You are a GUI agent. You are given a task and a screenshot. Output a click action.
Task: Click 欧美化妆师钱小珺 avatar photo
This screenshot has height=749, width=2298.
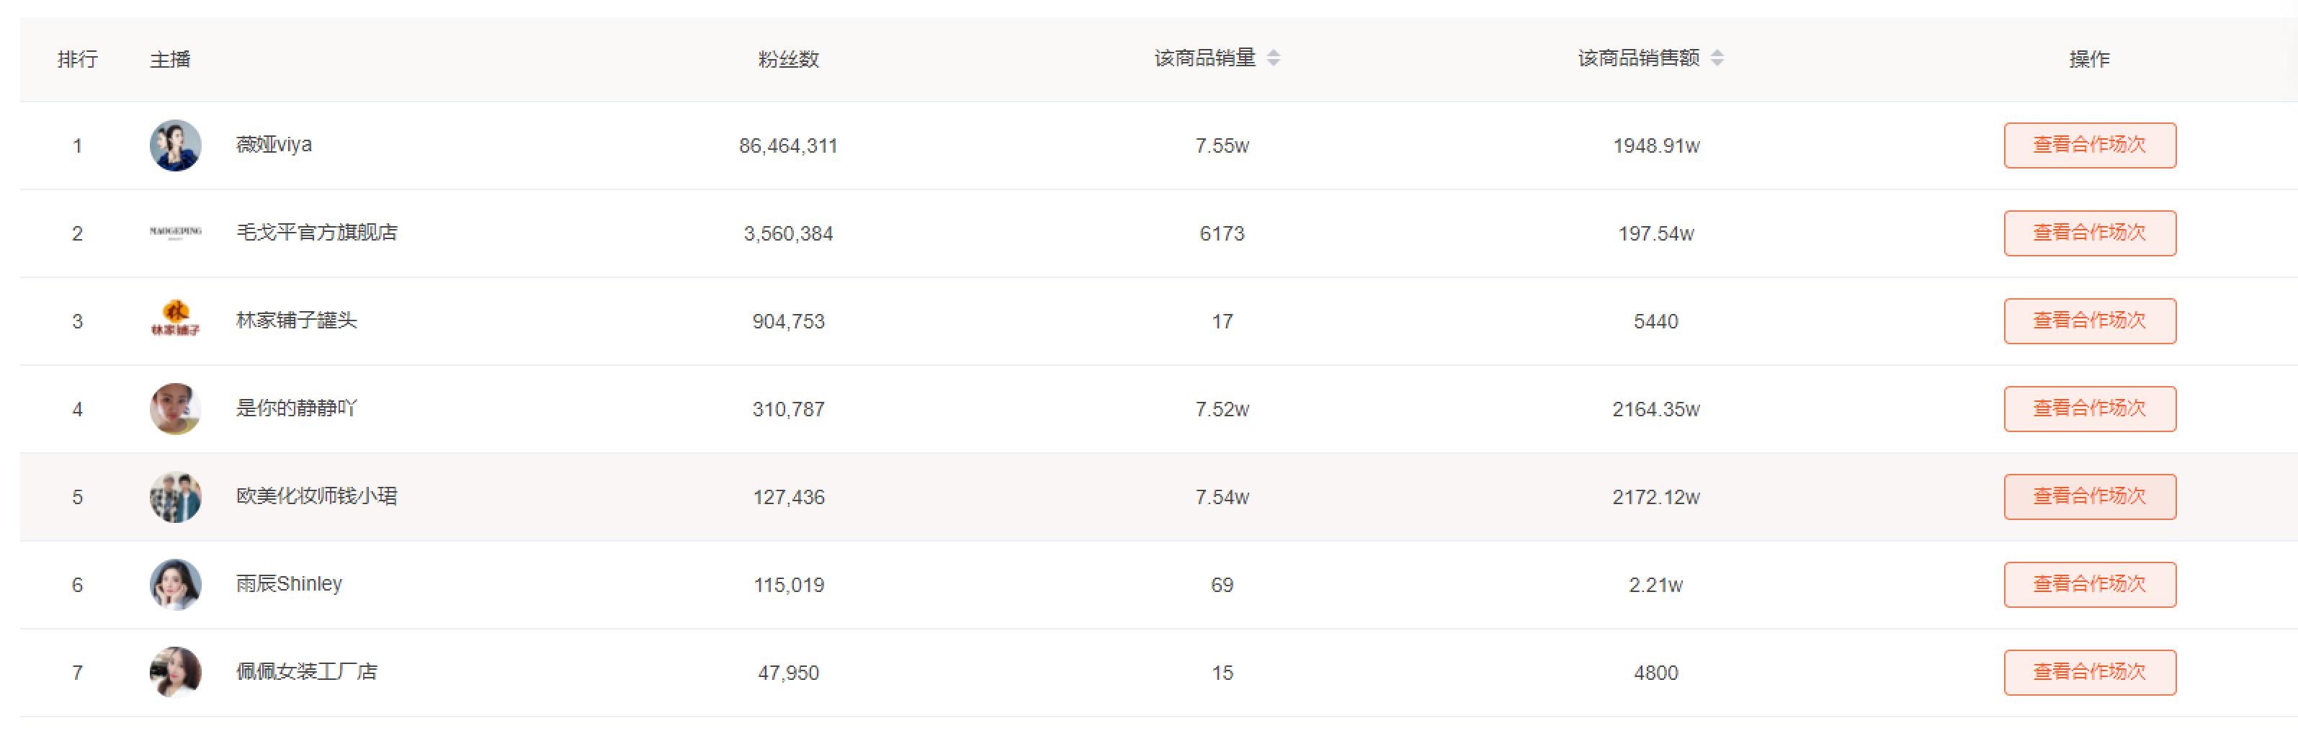click(175, 497)
